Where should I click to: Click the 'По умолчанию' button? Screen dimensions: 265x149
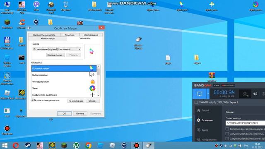point(76,101)
